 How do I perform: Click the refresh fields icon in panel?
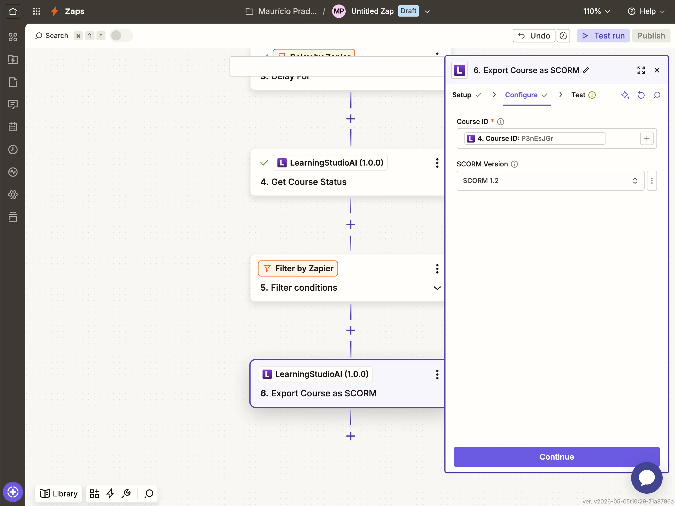click(x=641, y=95)
